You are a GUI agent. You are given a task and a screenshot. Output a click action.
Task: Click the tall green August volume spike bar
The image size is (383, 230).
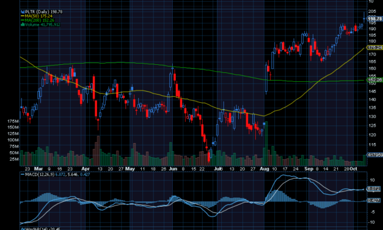266,144
